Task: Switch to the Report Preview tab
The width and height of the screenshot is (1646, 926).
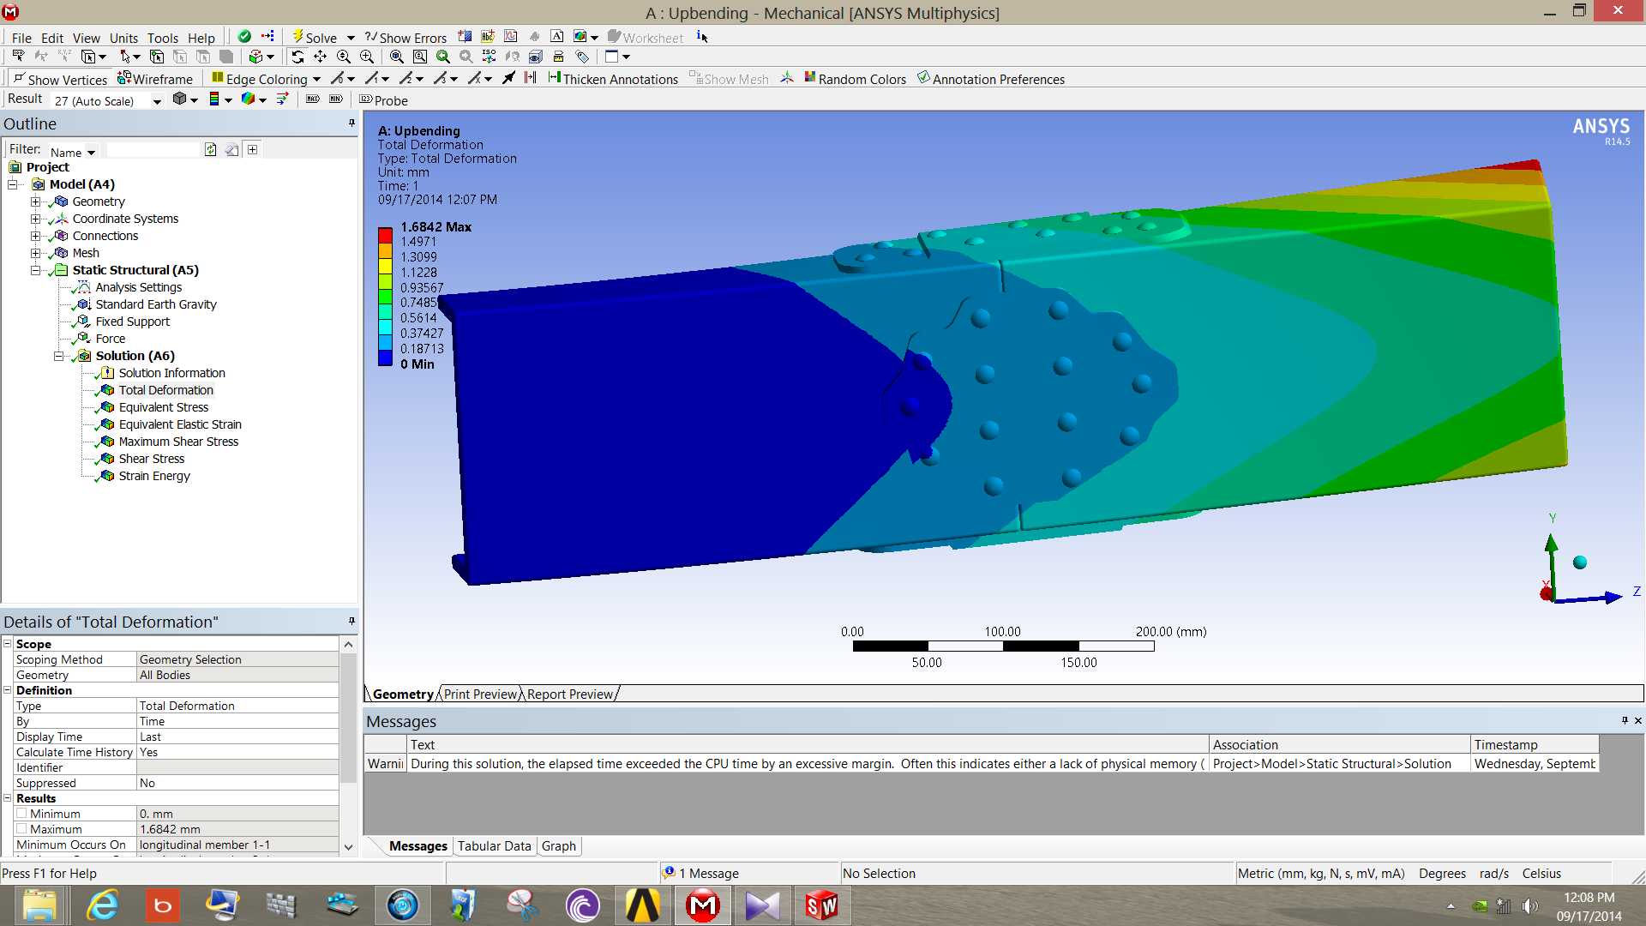Action: [x=570, y=694]
